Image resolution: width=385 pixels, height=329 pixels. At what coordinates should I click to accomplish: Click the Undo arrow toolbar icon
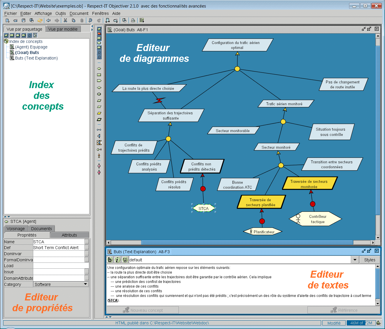[90, 20]
